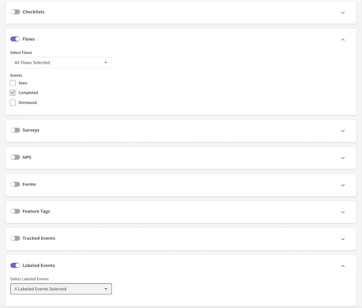362x308 pixels.
Task: Disable the Flows toggle
Action: (x=14, y=39)
